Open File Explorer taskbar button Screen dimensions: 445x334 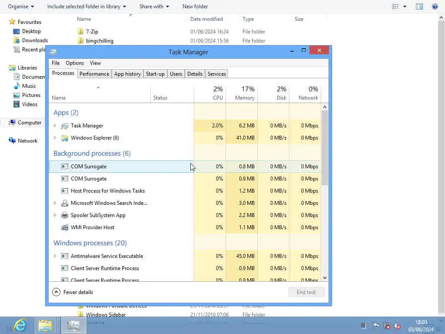[x=45, y=325]
